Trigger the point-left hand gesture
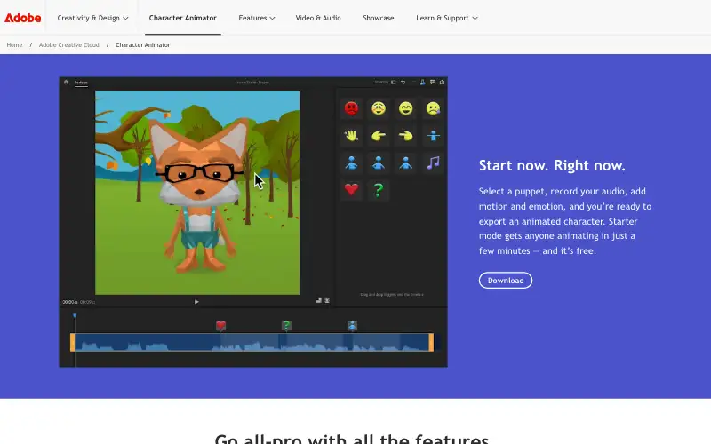This screenshot has height=444, width=711. 379,136
